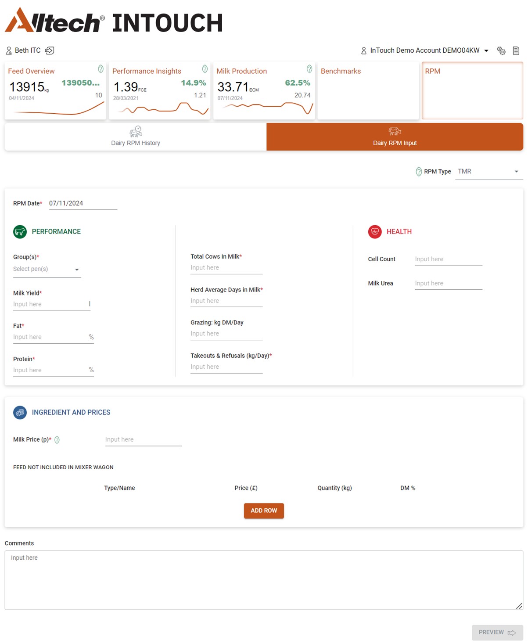Click the green Performance cow icon
The image size is (528, 644).
click(20, 232)
